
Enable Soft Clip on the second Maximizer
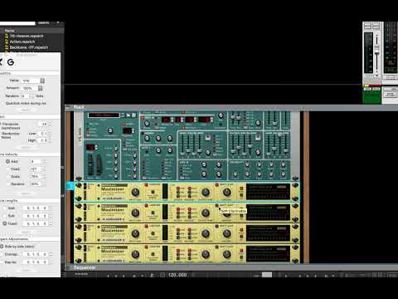coord(217,205)
